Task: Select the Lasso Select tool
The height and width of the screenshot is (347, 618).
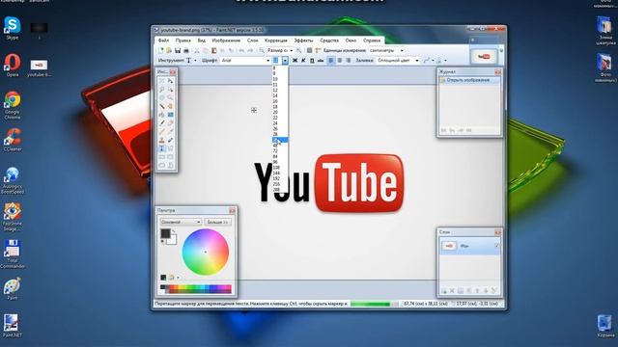Action: (161, 90)
